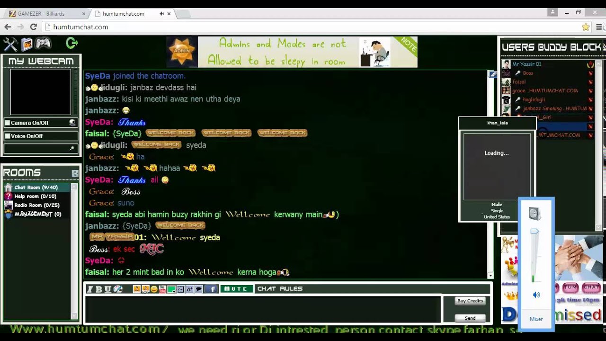Mute sound via speaker icon in volume popup
Screen dimensions: 606x341
tap(536, 295)
